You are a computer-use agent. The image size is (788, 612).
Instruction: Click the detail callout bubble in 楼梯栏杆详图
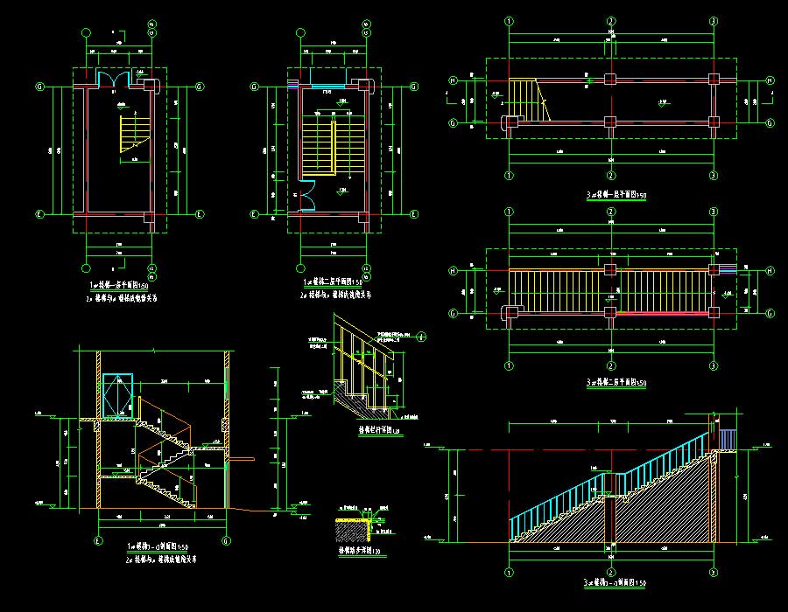[422, 337]
